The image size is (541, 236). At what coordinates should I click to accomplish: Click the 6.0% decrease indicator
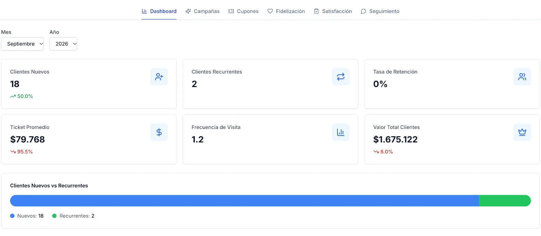coord(383,152)
